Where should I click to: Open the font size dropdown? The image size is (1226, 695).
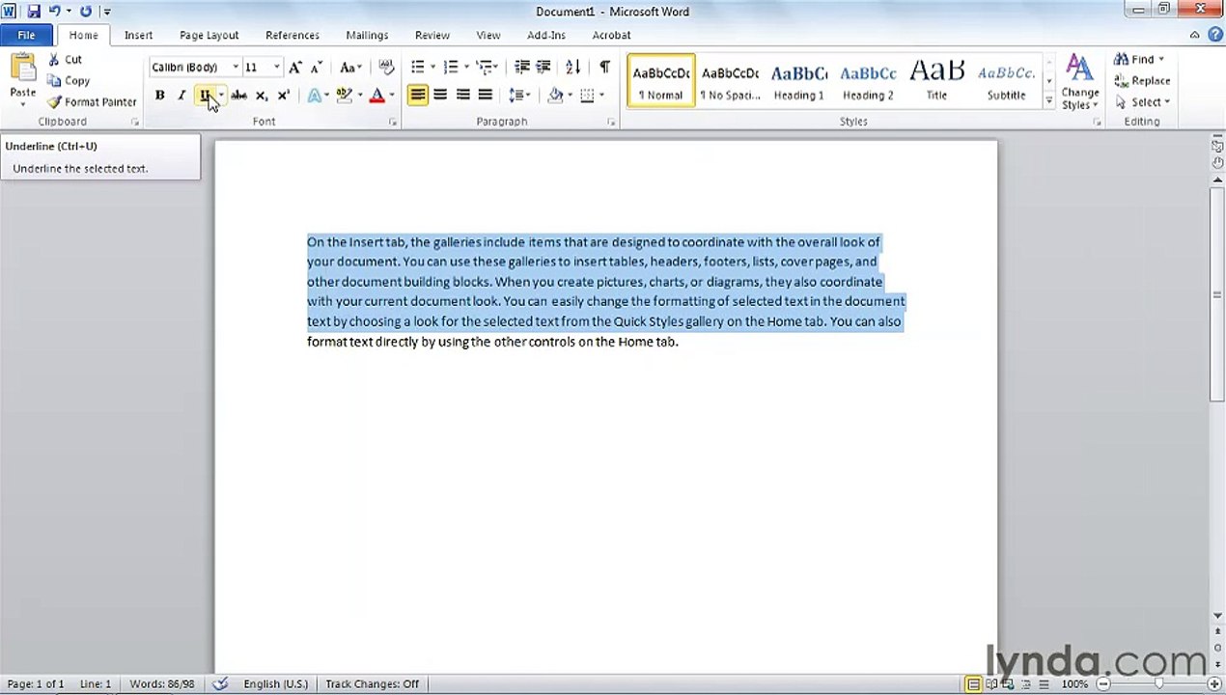pos(276,68)
